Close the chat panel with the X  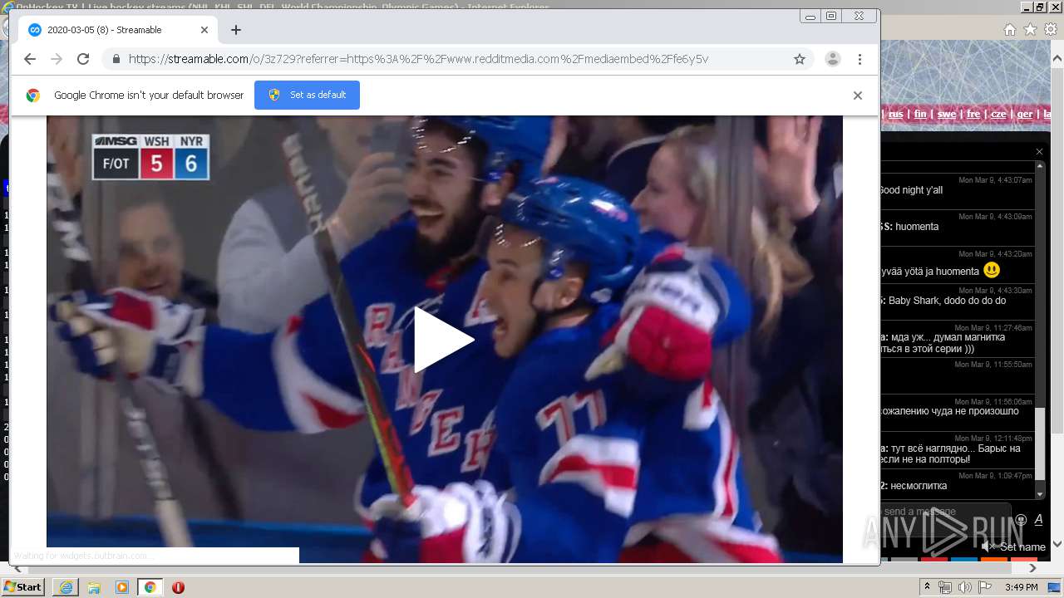click(1039, 151)
